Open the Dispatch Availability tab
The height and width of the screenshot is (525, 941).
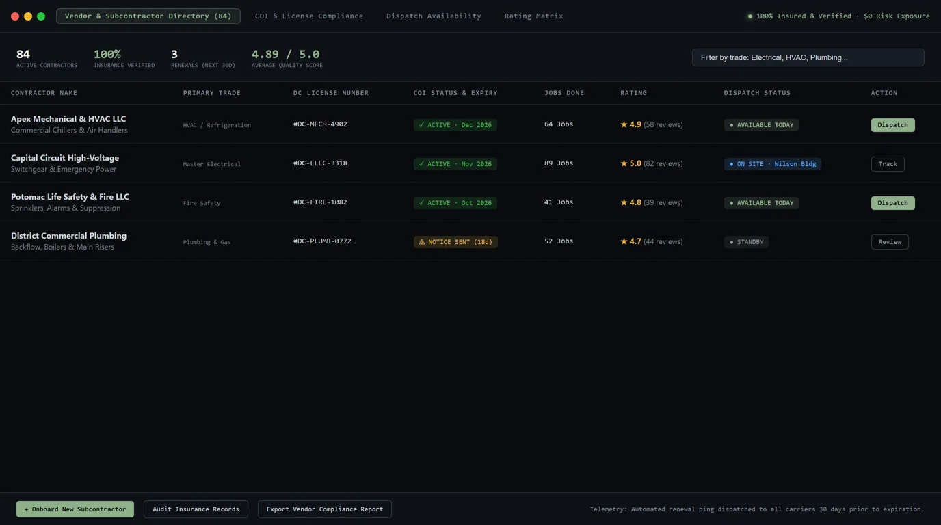coord(434,16)
